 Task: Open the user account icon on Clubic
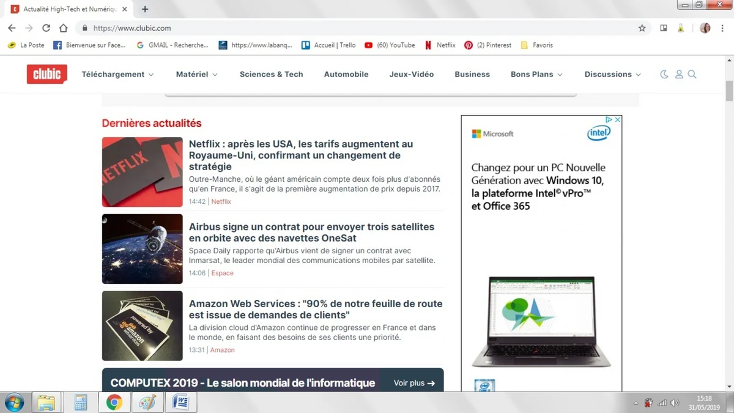pyautogui.click(x=679, y=74)
